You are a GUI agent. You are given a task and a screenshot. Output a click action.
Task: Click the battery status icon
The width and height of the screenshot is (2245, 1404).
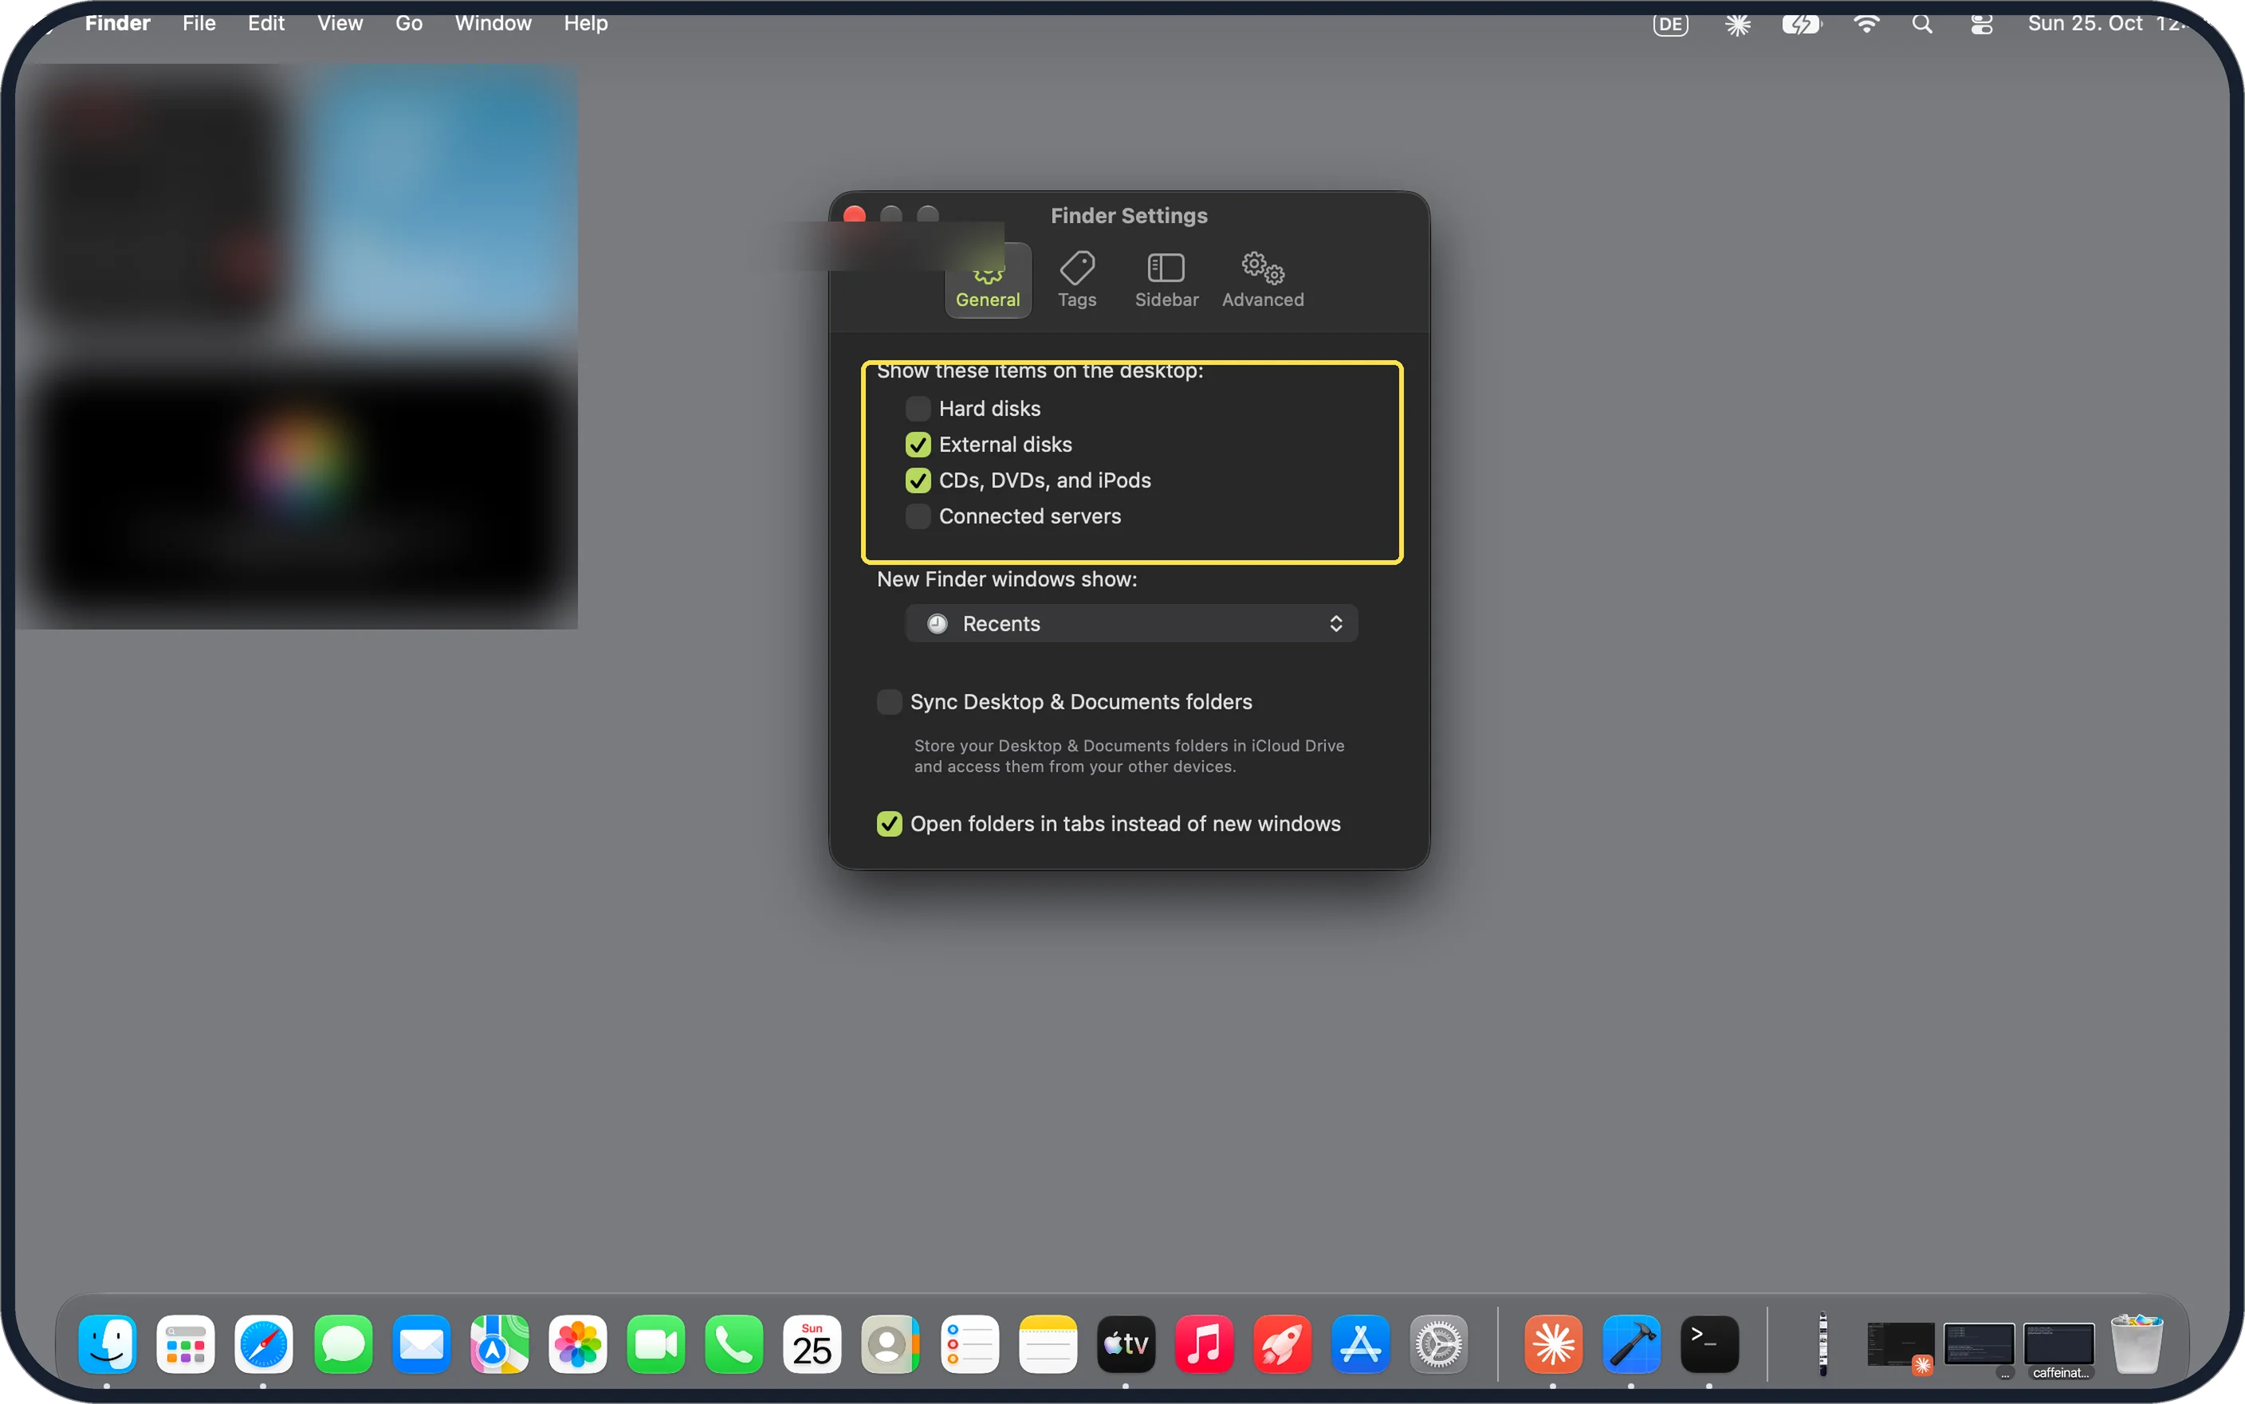pos(1801,24)
